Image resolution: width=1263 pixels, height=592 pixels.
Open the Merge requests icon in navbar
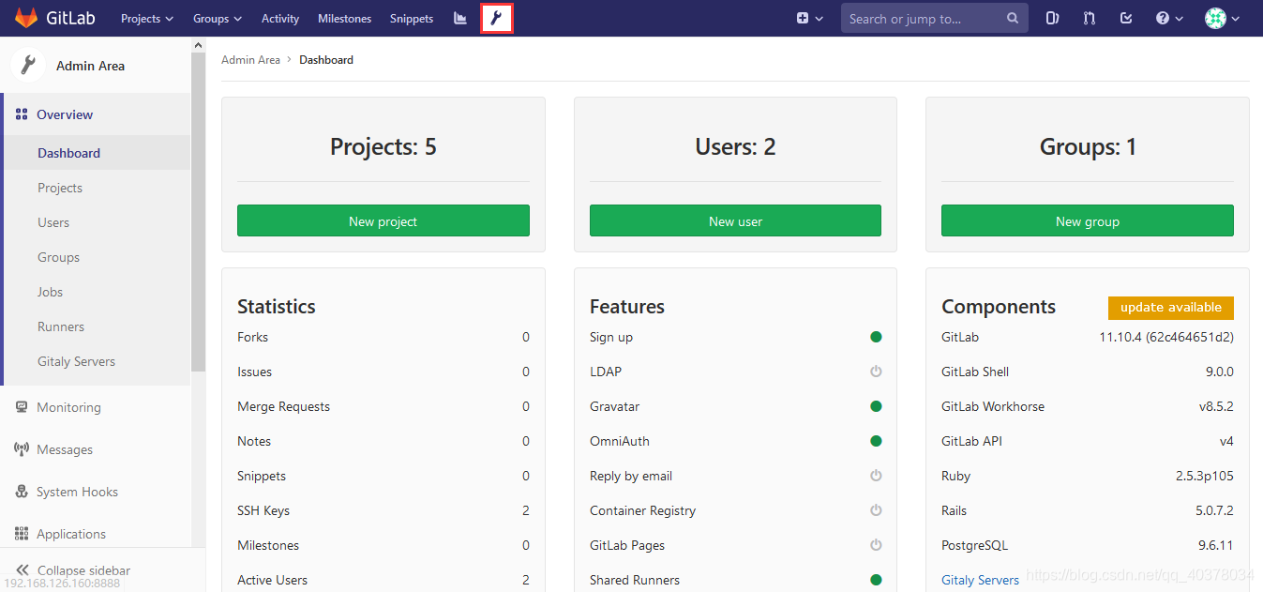(x=1090, y=18)
